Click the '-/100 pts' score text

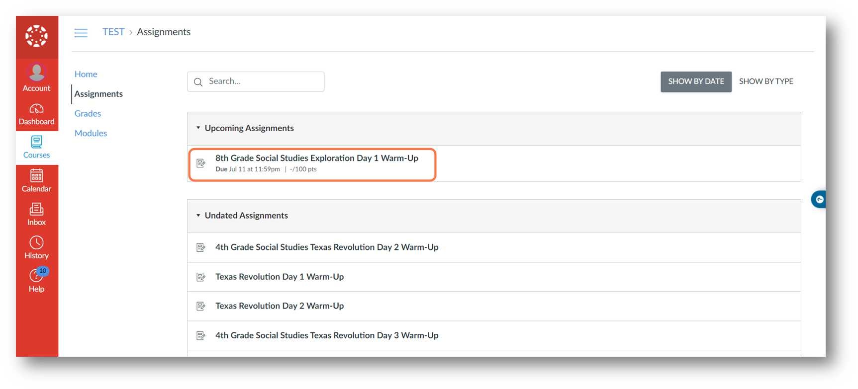pos(303,169)
